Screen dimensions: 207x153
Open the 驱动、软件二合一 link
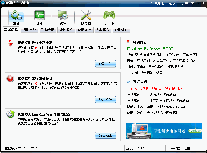(152, 113)
